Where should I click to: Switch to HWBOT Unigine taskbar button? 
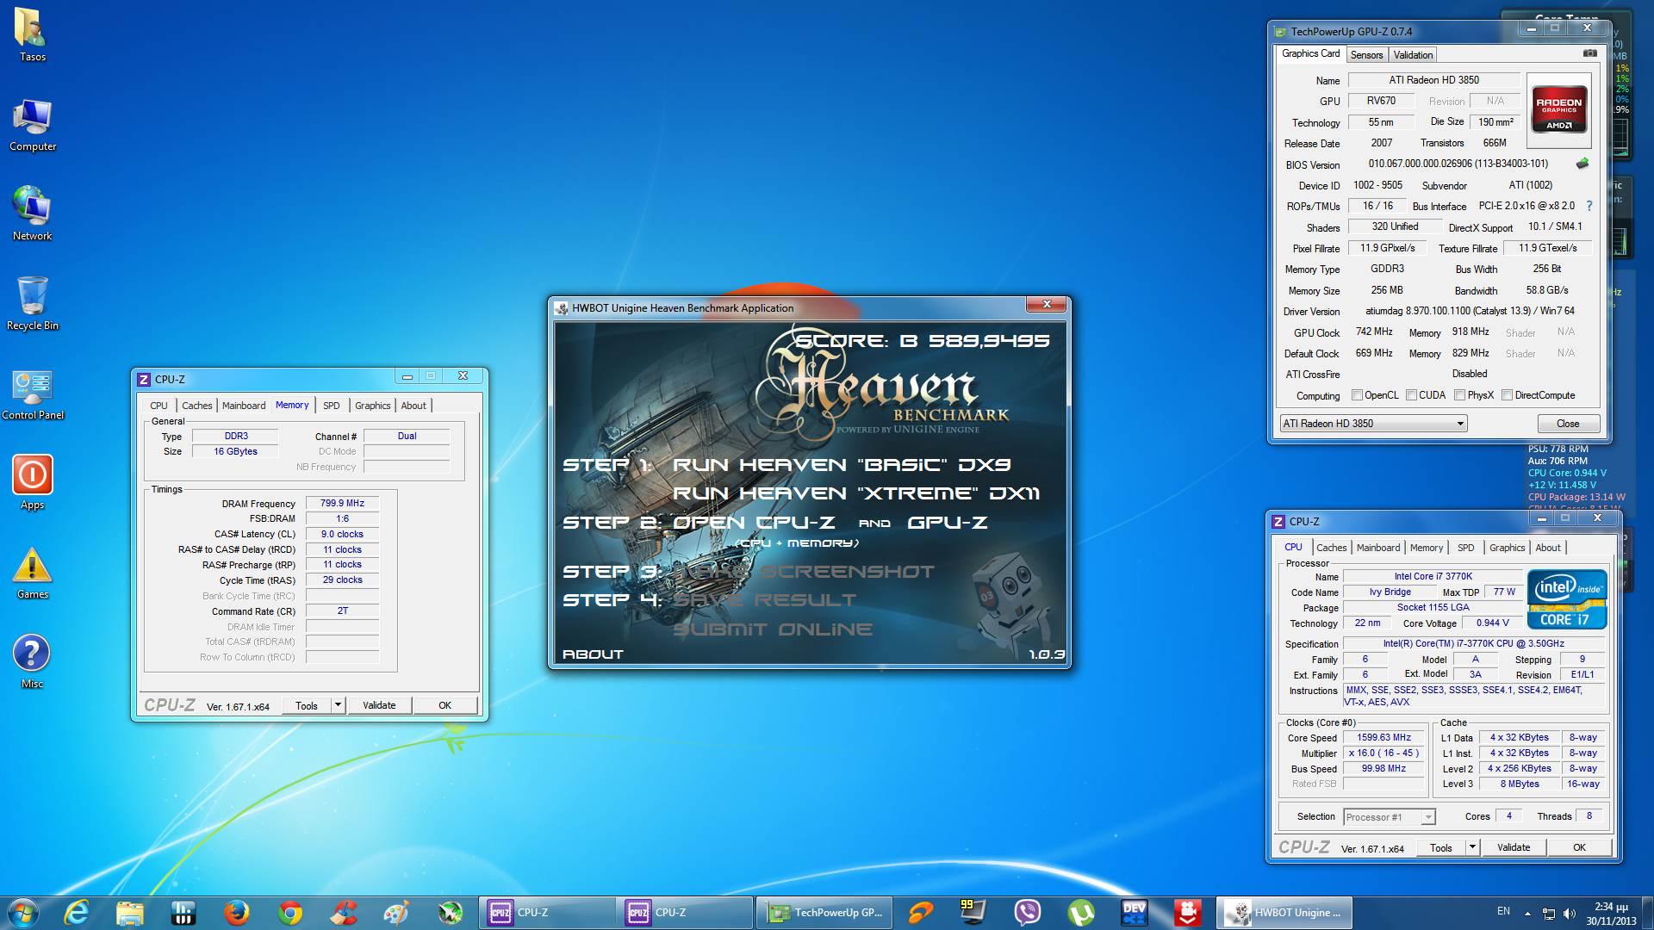(x=1284, y=912)
